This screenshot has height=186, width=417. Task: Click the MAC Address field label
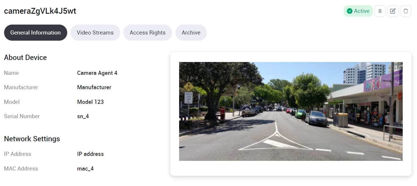click(21, 169)
